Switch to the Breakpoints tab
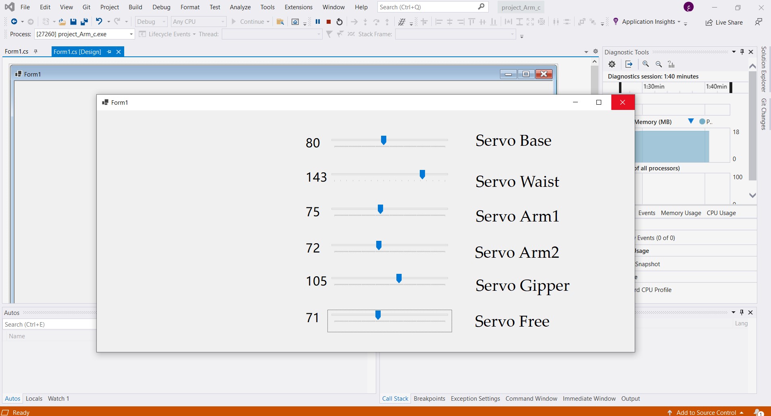 [x=429, y=399]
